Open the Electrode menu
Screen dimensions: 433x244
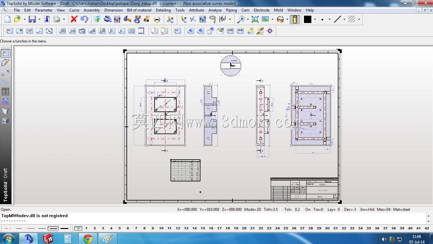262,10
